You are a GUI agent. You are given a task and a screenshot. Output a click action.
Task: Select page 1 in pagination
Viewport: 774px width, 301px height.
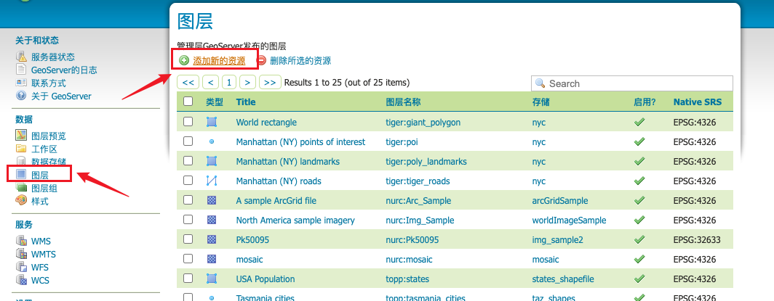click(x=230, y=82)
